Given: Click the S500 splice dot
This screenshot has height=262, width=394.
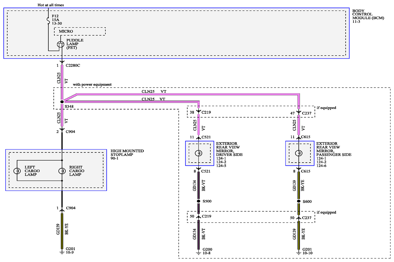Looking at the screenshot, I should pyautogui.click(x=198, y=201).
